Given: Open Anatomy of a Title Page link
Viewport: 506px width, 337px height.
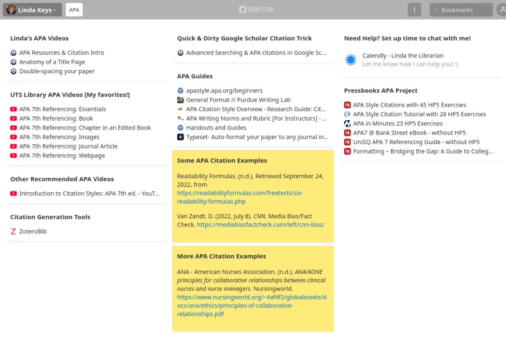Looking at the screenshot, I should coord(52,62).
